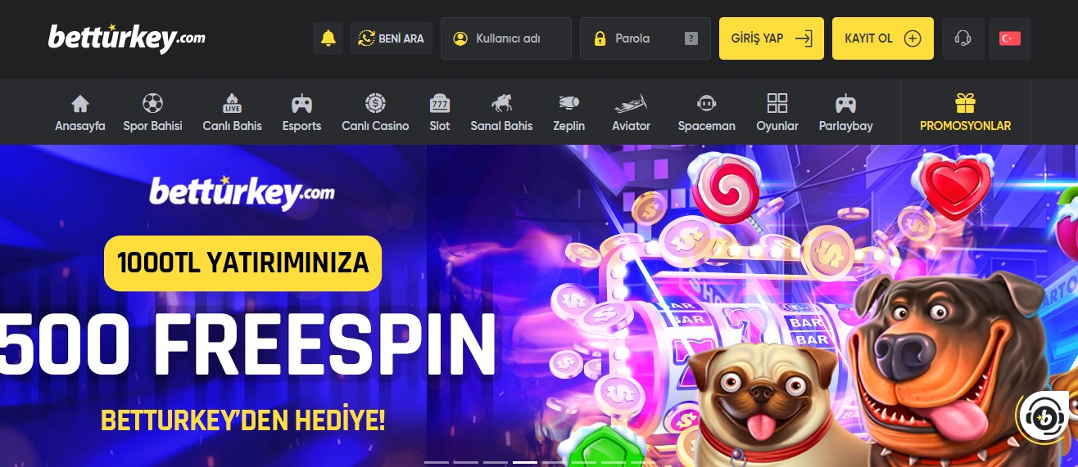
Task: Go to Anasayfa home menu item
Action: (80, 113)
